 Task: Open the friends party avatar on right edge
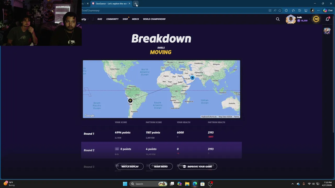[327, 31]
